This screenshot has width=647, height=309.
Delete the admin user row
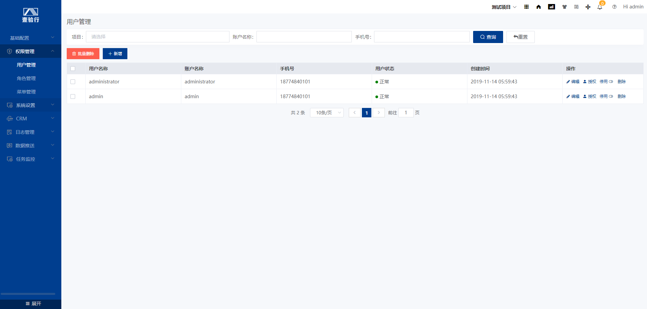(x=622, y=96)
